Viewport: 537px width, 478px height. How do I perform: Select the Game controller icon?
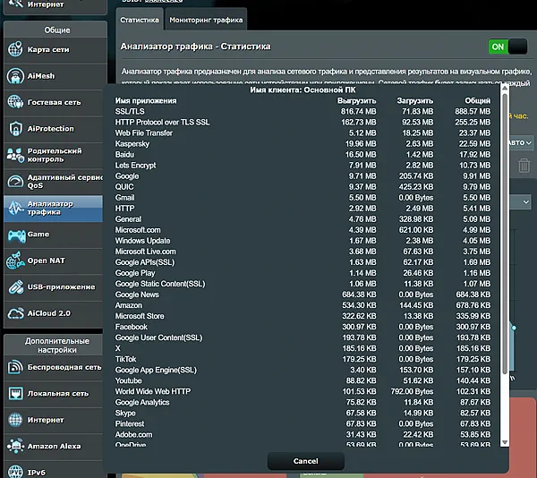[x=17, y=235]
